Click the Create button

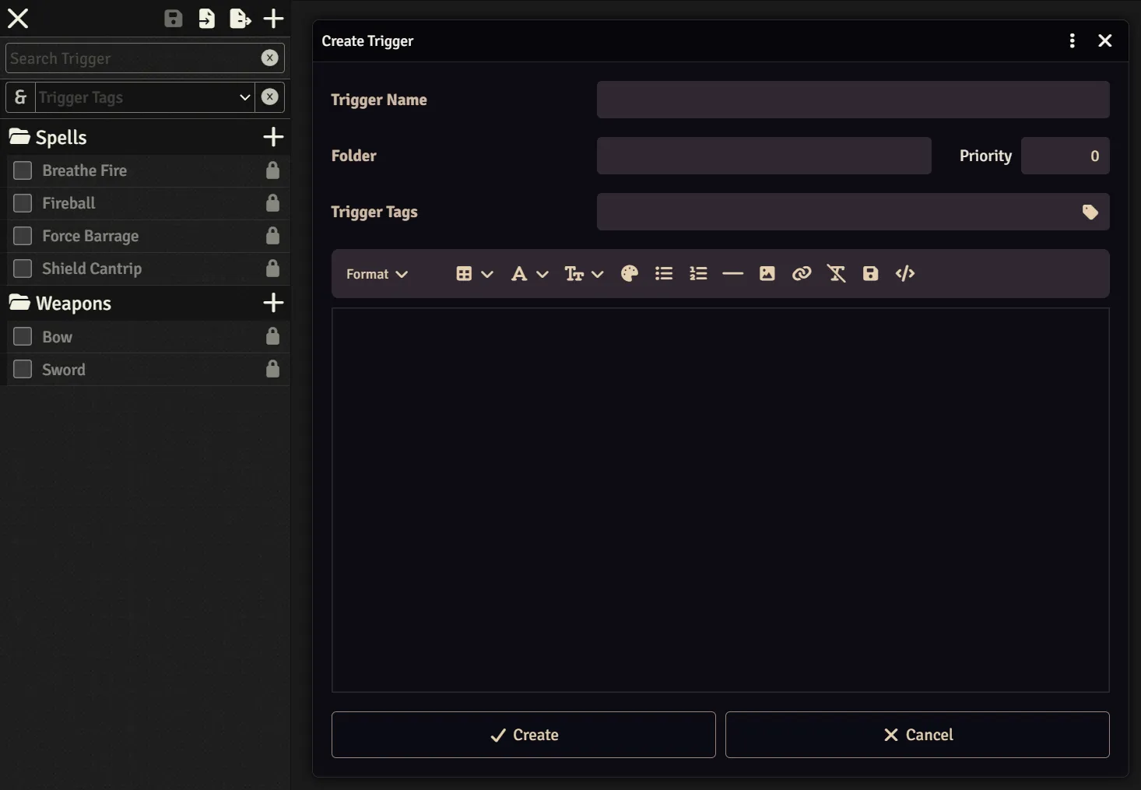pos(524,735)
